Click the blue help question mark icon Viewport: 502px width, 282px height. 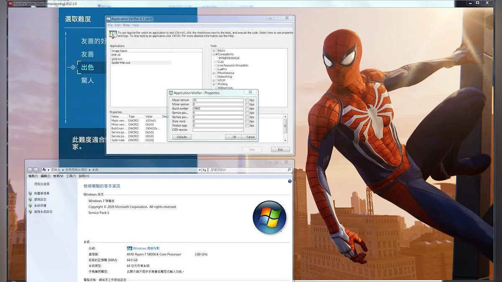pyautogui.click(x=289, y=181)
